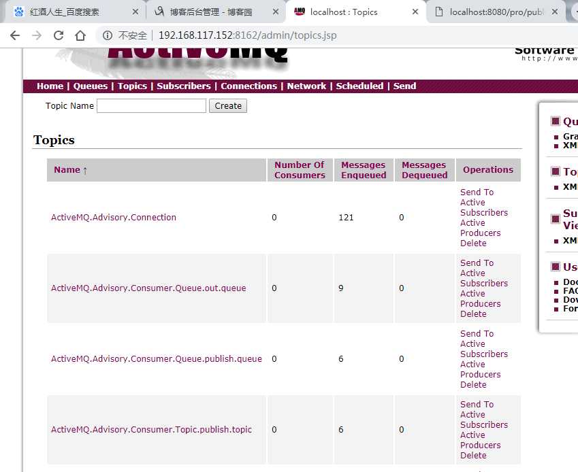578x472 pixels.
Task: Open site info icon in address bar
Action: pos(108,35)
